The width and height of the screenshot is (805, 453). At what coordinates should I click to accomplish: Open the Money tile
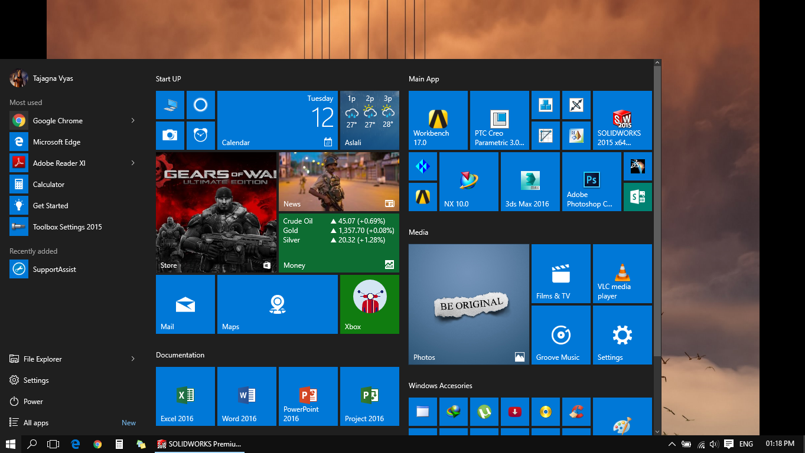[x=339, y=243]
